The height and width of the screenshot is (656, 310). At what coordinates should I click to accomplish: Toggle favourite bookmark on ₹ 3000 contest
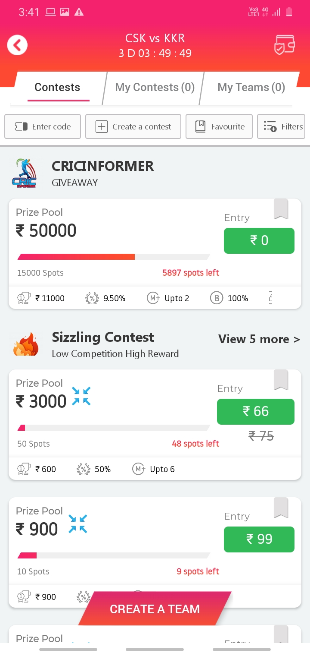click(281, 380)
